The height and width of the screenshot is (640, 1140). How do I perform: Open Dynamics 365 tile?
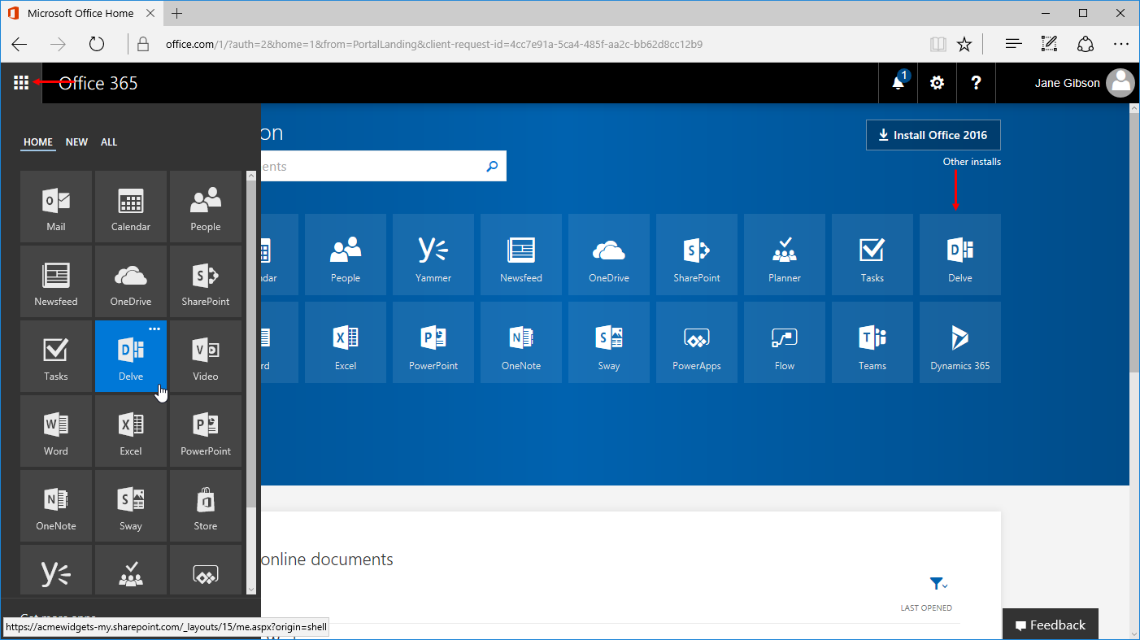960,342
